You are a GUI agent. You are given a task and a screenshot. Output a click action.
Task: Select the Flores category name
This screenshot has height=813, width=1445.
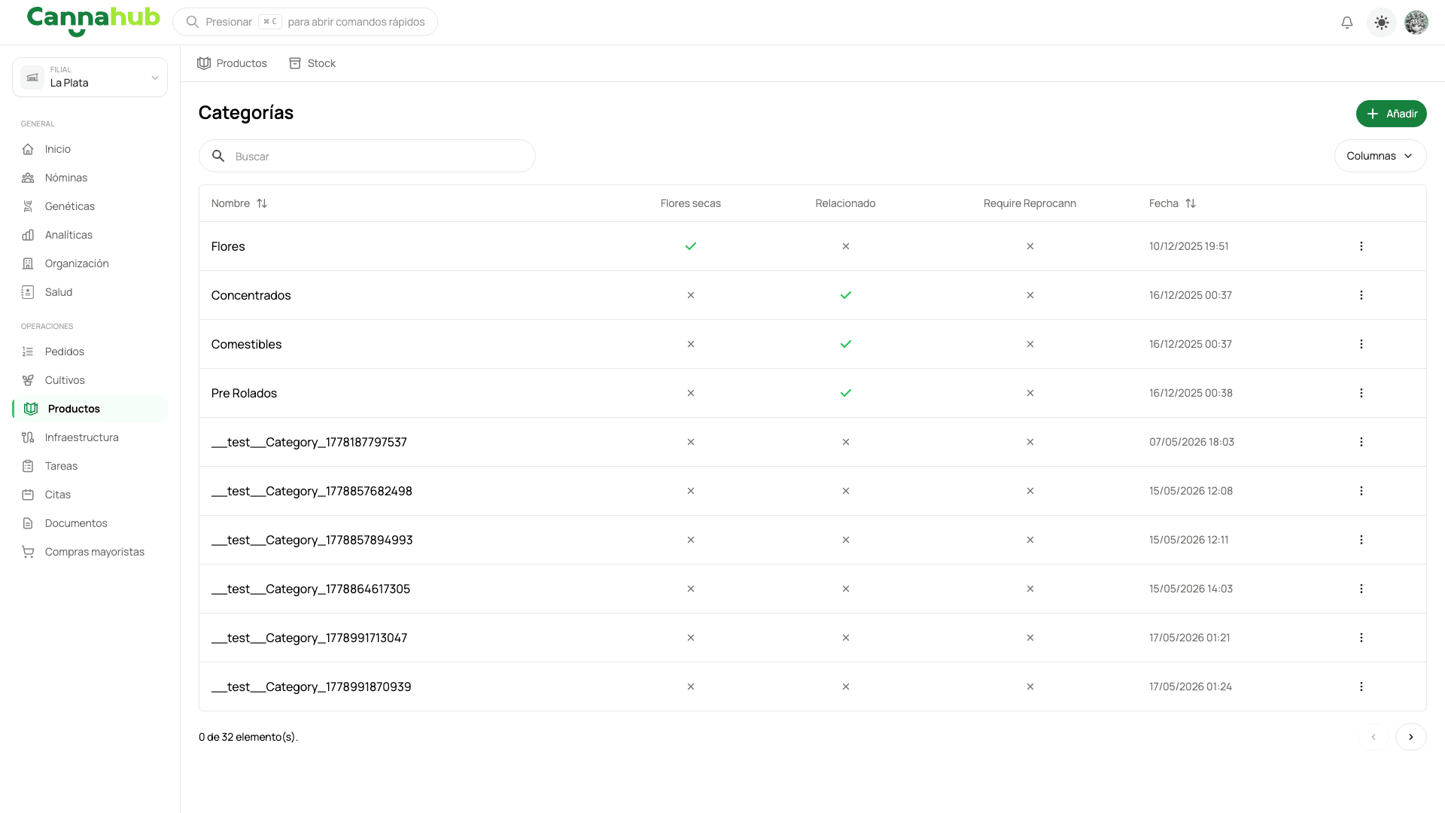(x=228, y=246)
